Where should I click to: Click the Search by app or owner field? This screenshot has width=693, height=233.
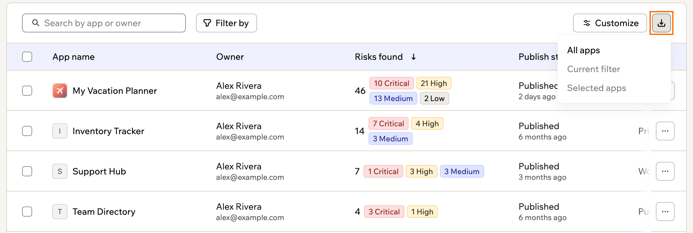104,23
